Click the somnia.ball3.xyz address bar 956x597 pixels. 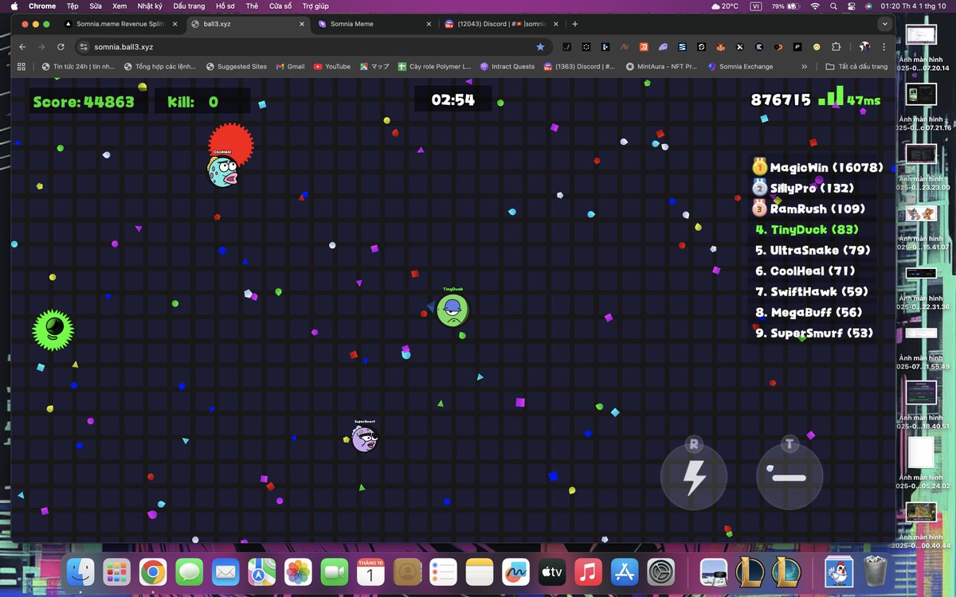tap(239, 46)
